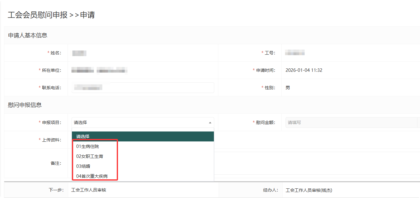Click the 申请人基本信息 section header
420x198 pixels.
point(28,35)
